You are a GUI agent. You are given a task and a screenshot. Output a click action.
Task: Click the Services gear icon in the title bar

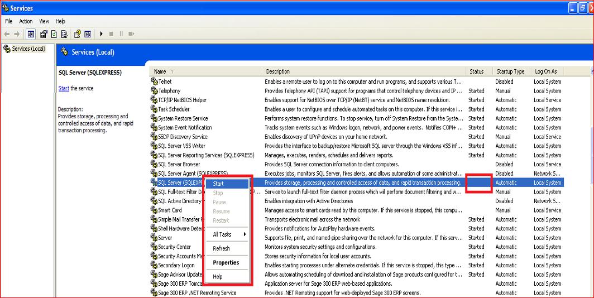pyautogui.click(x=6, y=8)
